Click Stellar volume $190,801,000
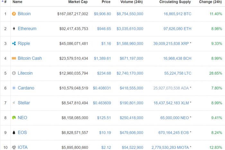 (x=131, y=103)
